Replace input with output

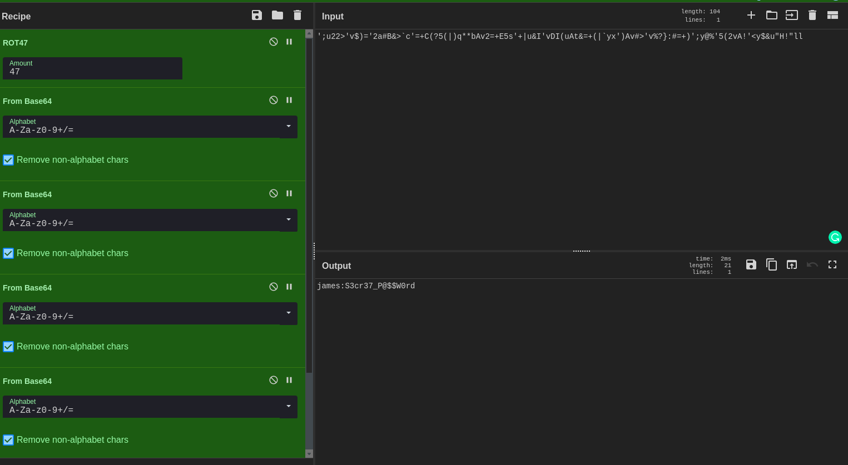click(x=792, y=264)
